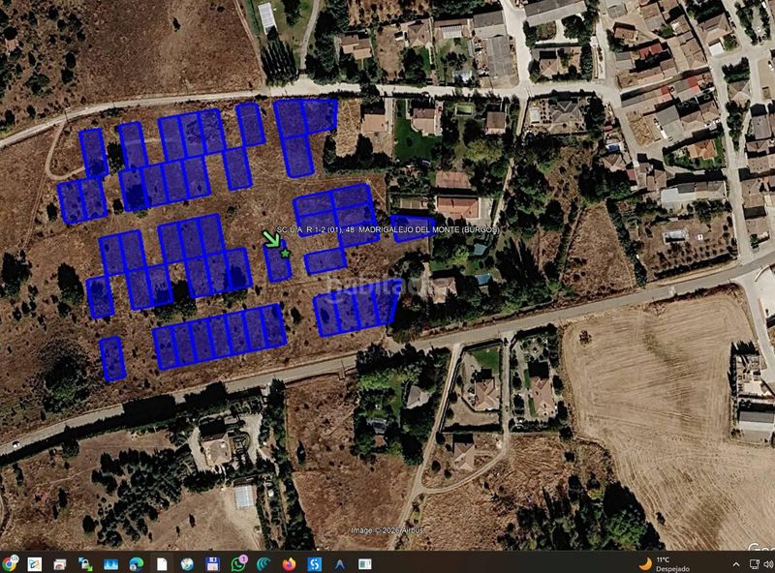Open the dark blue A-shaped taskbar app
The image size is (775, 573).
tap(340, 563)
